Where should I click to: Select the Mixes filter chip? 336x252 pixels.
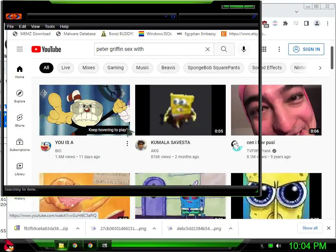(89, 68)
